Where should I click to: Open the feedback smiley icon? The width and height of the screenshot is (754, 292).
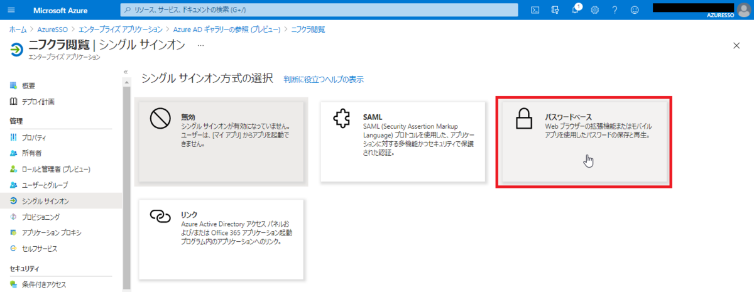[635, 10]
